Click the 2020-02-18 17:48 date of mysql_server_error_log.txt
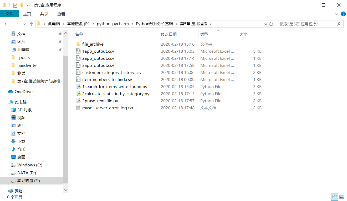Image resolution: width=347 pixels, height=201 pixels. click(x=178, y=108)
